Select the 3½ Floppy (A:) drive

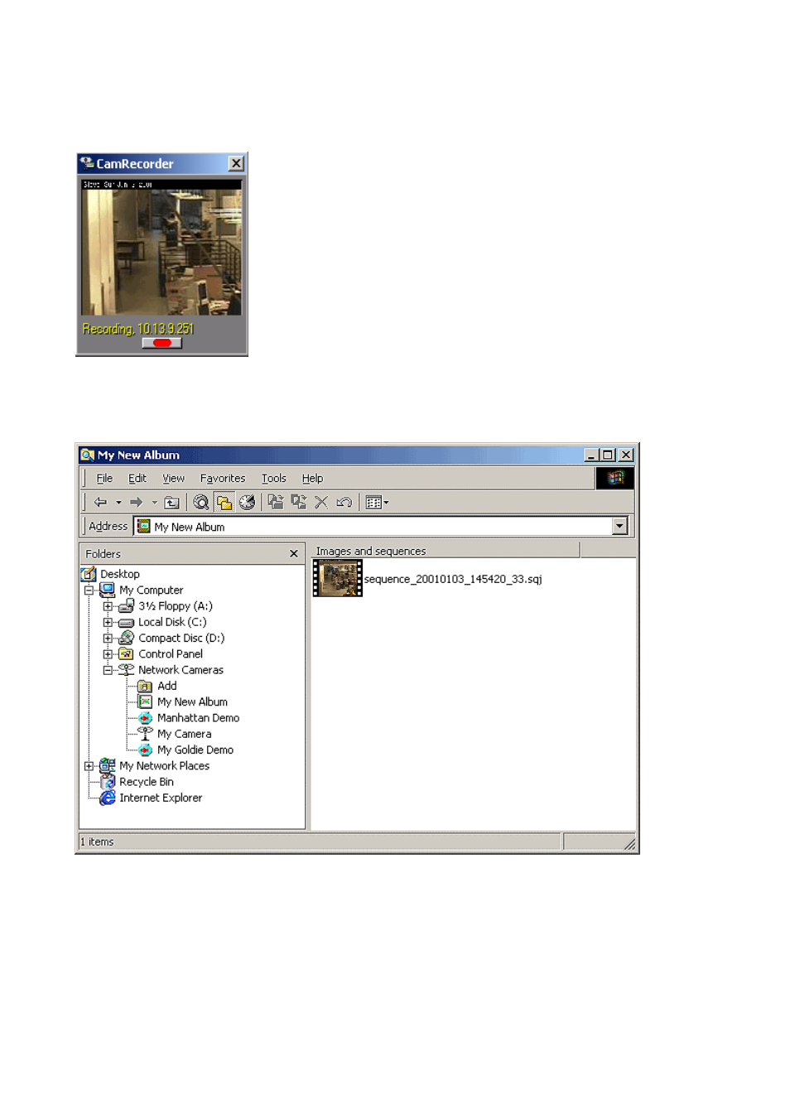click(x=176, y=606)
